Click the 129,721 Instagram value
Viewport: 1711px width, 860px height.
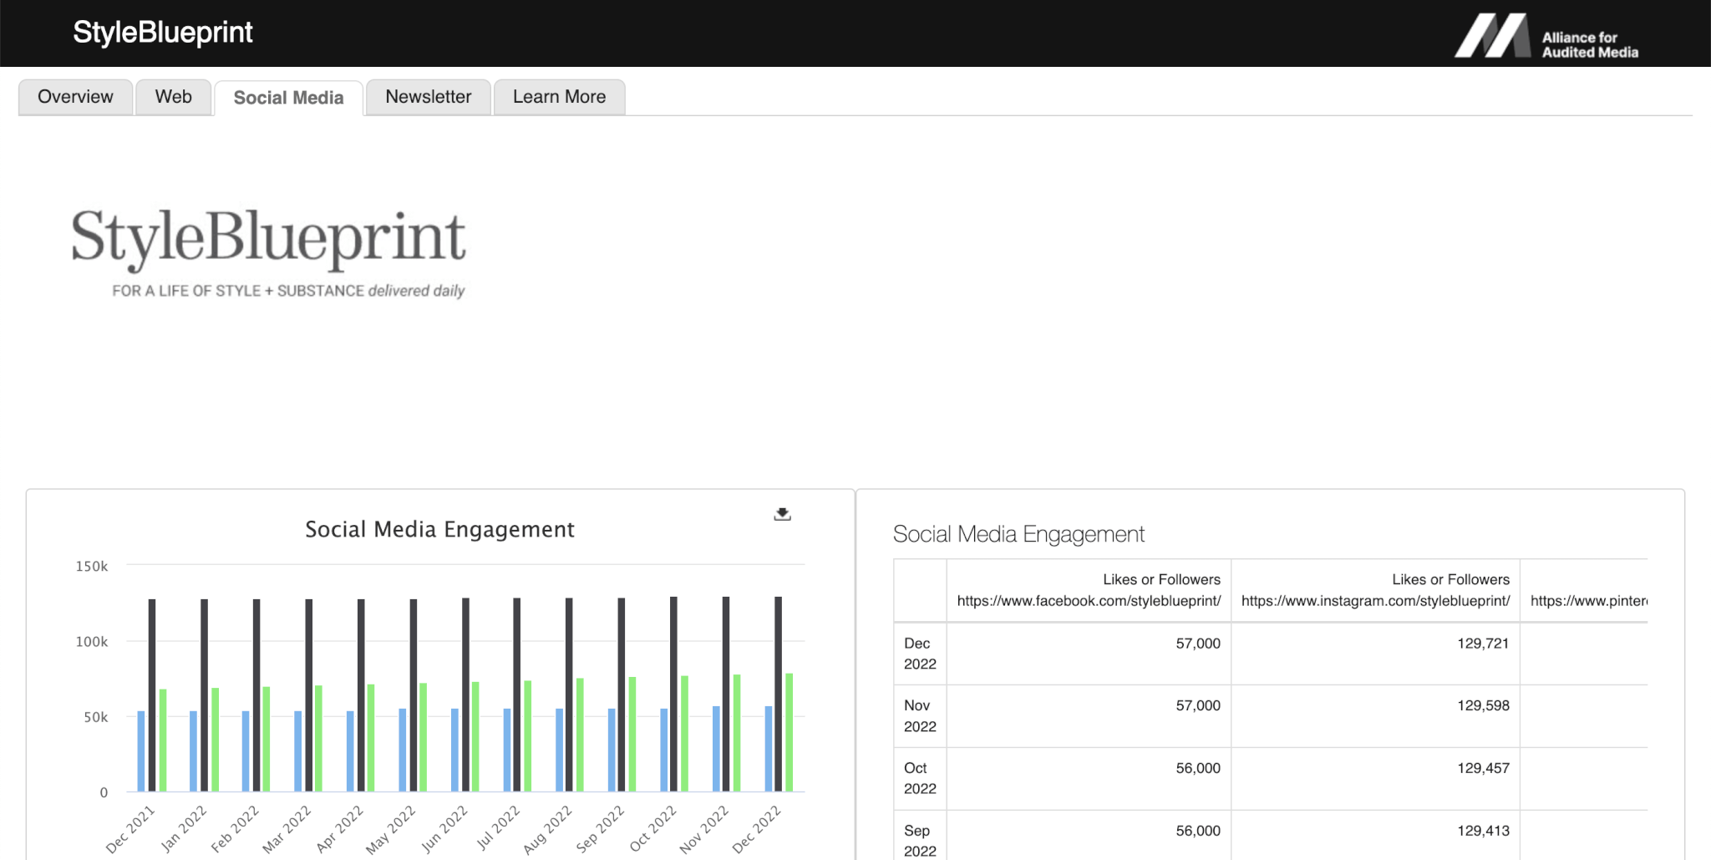click(1483, 644)
